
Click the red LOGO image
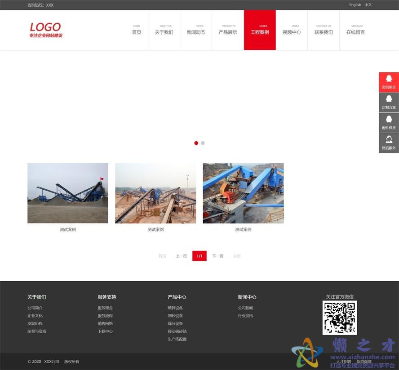coord(46,30)
